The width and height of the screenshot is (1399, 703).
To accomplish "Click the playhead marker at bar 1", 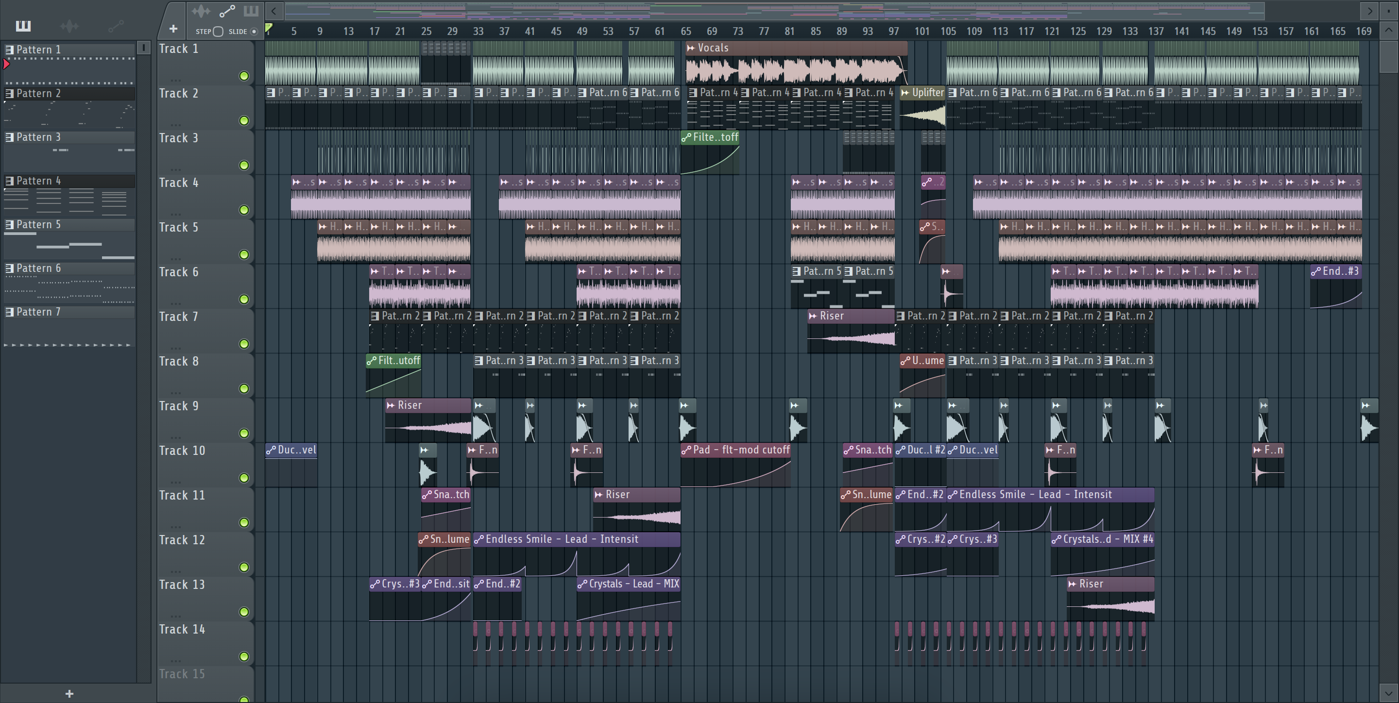I will [x=269, y=28].
